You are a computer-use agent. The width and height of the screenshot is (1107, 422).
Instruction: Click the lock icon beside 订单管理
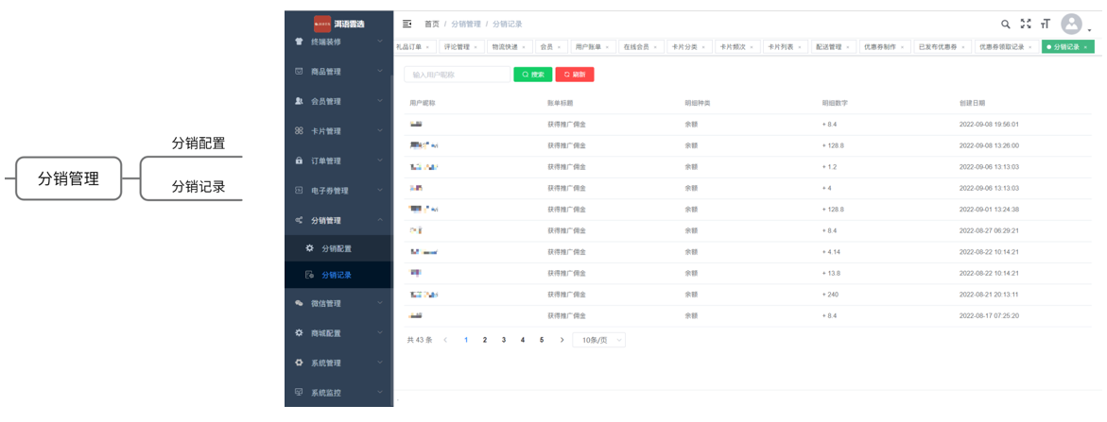[299, 160]
